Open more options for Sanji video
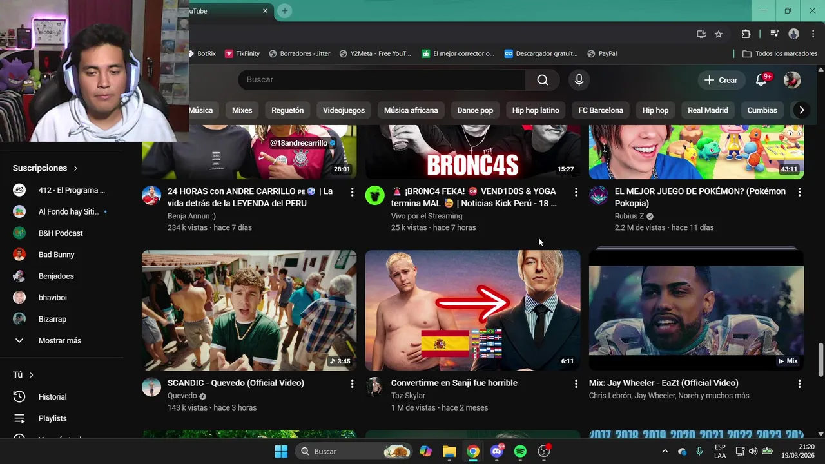The image size is (825, 464). click(x=576, y=383)
